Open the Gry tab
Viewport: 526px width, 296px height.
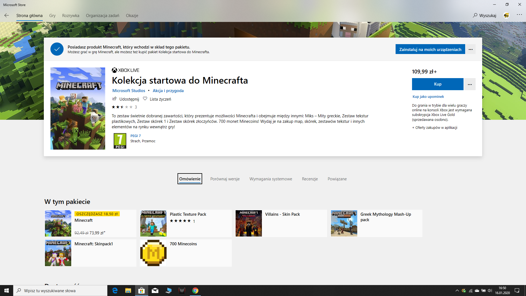pos(52,16)
